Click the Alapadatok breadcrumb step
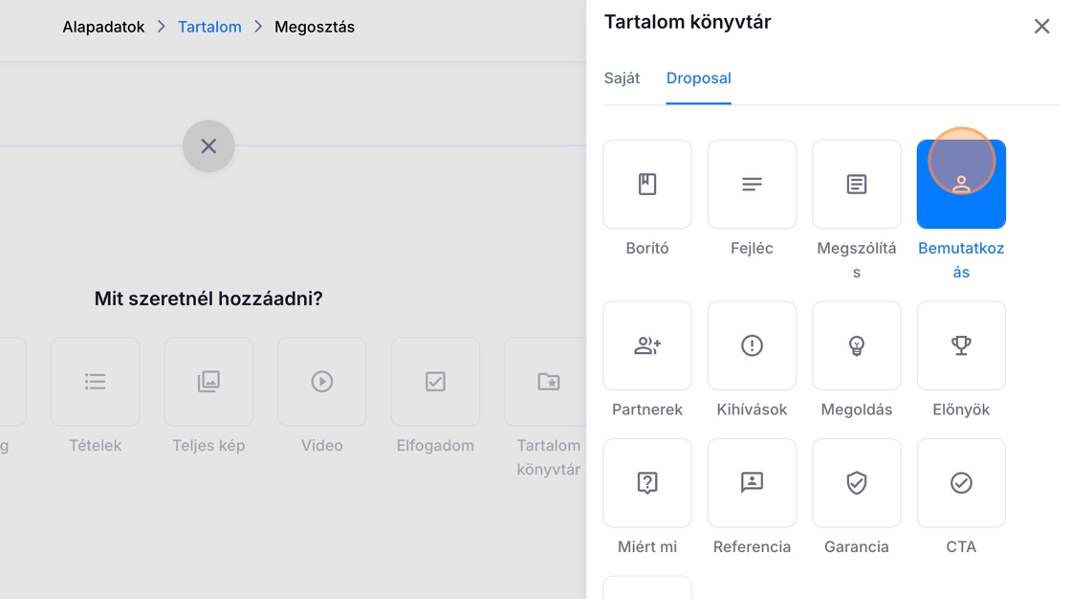Viewport: 1071px width, 599px height. tap(103, 27)
